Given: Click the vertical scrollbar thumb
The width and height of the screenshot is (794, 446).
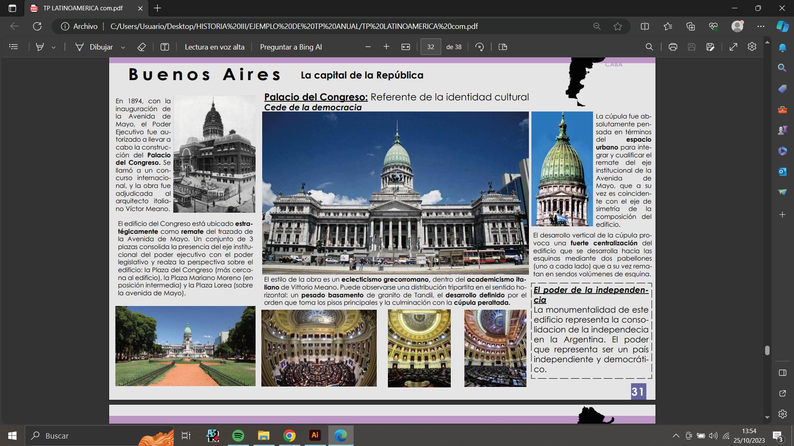Looking at the screenshot, I should (x=767, y=350).
